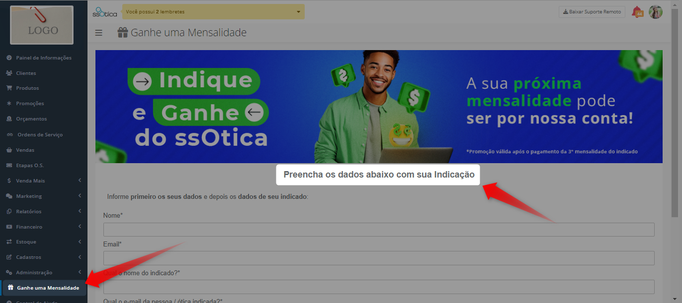Screen dimensions: 682x303
Task: Click the gift icon in the page title
Action: coord(123,33)
